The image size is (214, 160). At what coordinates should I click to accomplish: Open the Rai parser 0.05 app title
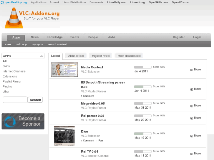(92, 116)
